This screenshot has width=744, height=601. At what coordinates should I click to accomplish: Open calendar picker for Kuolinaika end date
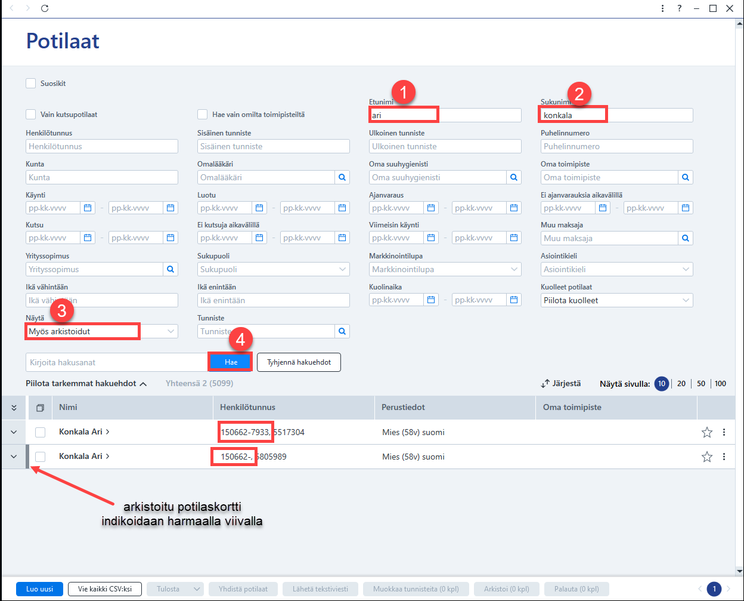(x=514, y=300)
